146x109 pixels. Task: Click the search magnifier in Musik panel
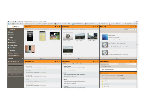134,29
